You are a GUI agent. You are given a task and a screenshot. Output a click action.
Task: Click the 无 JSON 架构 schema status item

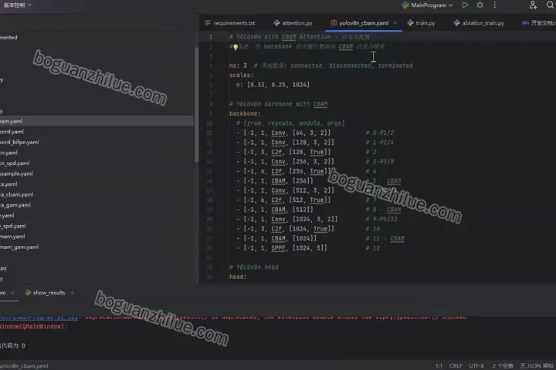pyautogui.click(x=537, y=365)
